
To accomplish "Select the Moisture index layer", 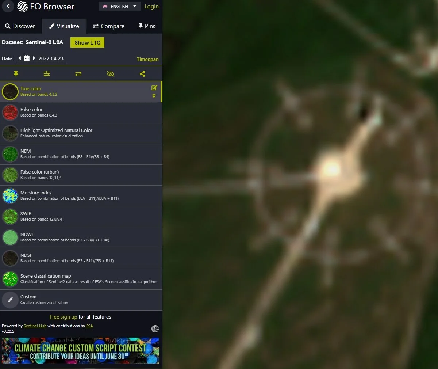I will pyautogui.click(x=81, y=196).
